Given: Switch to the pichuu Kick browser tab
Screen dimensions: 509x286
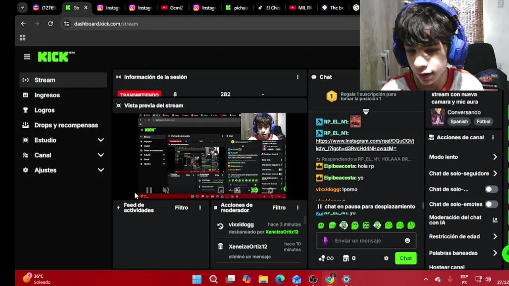Looking at the screenshot, I should (237, 8).
